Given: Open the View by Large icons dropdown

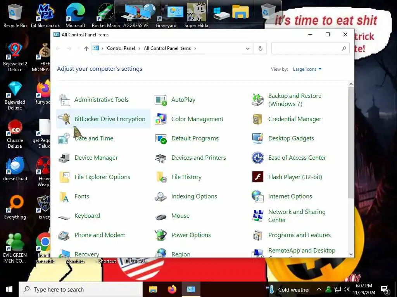Looking at the screenshot, I should pos(307,69).
